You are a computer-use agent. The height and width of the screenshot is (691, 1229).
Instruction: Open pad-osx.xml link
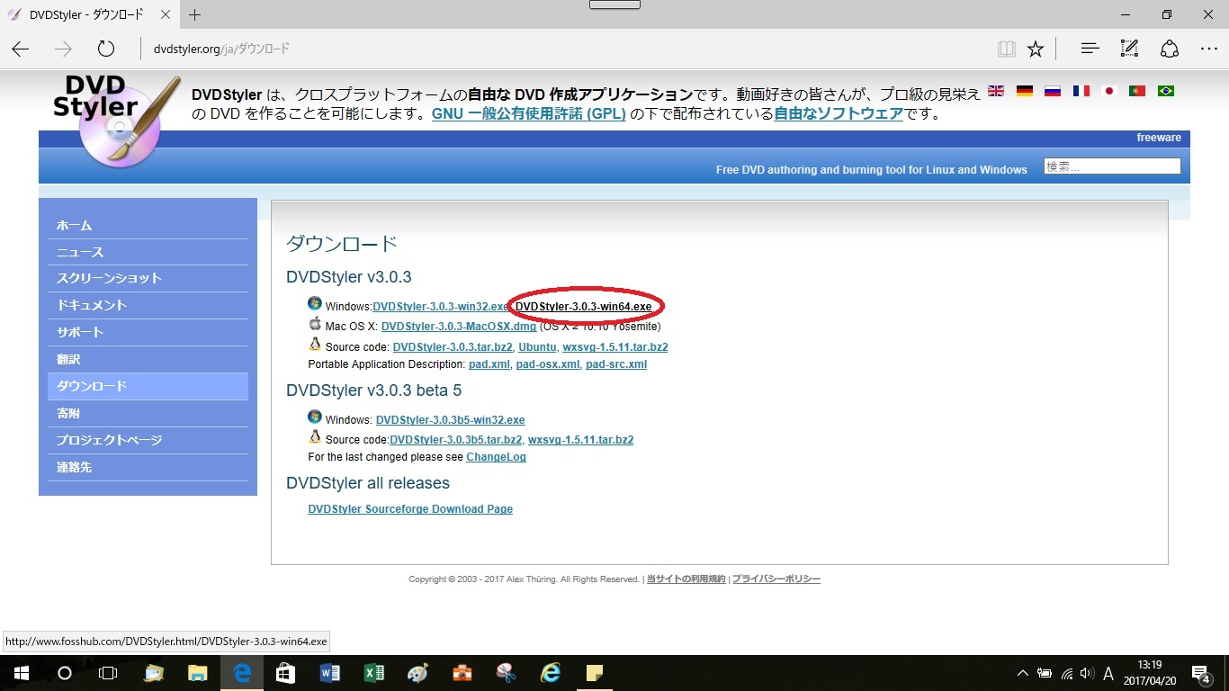coord(548,364)
